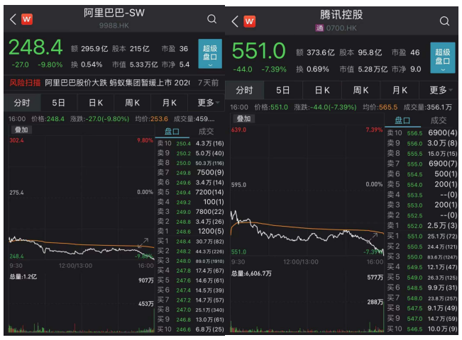Tap the Alibaba price 248.4

click(35, 47)
